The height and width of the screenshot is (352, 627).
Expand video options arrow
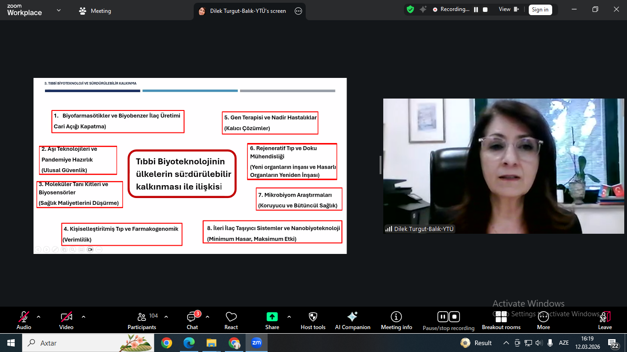point(84,317)
